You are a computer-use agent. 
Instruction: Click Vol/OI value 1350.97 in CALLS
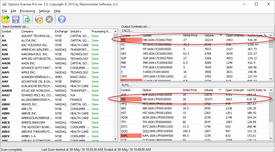click(253, 45)
